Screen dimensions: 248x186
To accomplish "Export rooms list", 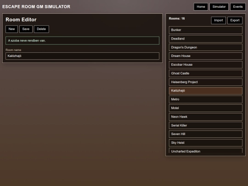I will 235,20.
